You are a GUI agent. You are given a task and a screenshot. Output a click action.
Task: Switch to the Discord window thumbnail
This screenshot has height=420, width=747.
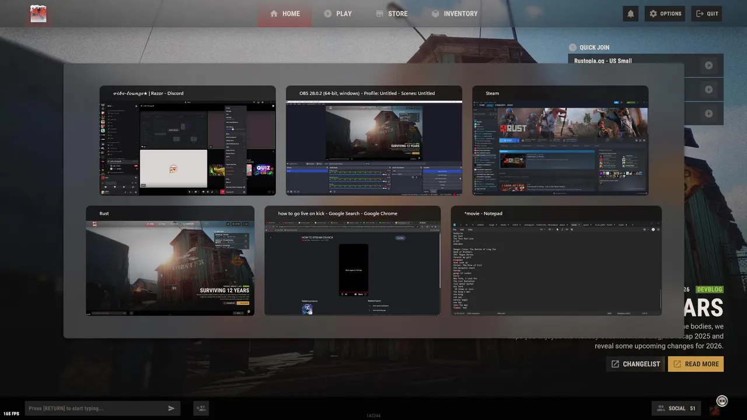187,141
